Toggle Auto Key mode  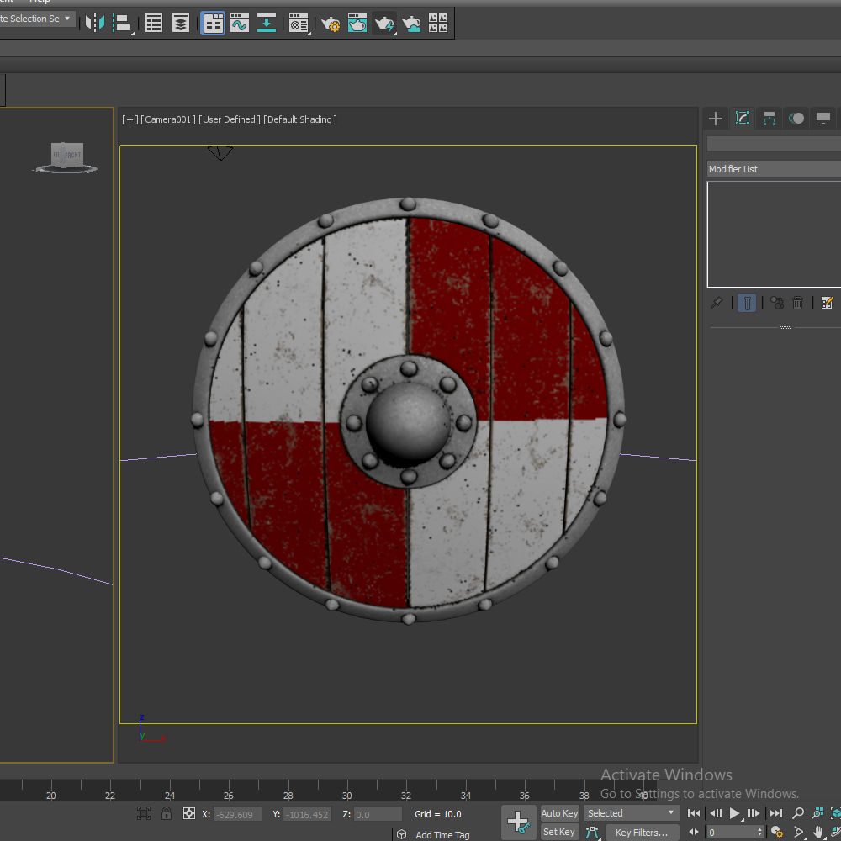pos(559,813)
